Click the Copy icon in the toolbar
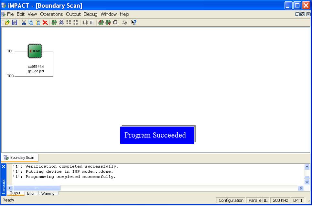Viewport: 312px width, 206px height. coord(31,23)
